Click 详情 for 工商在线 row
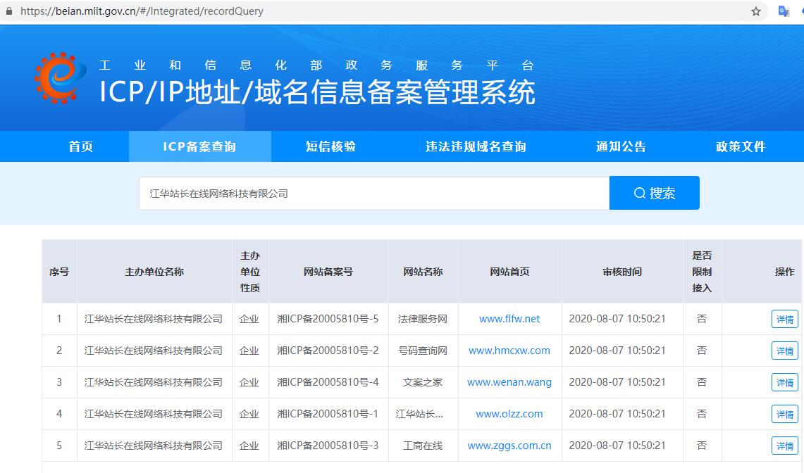 pos(784,446)
